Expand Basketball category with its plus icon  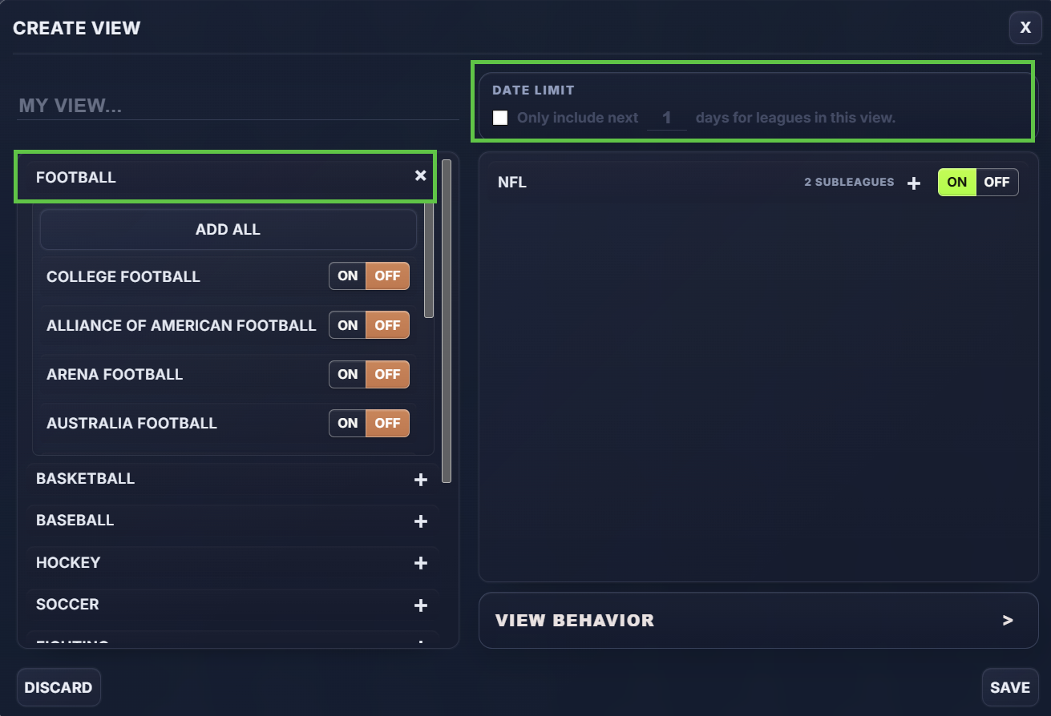tap(420, 480)
